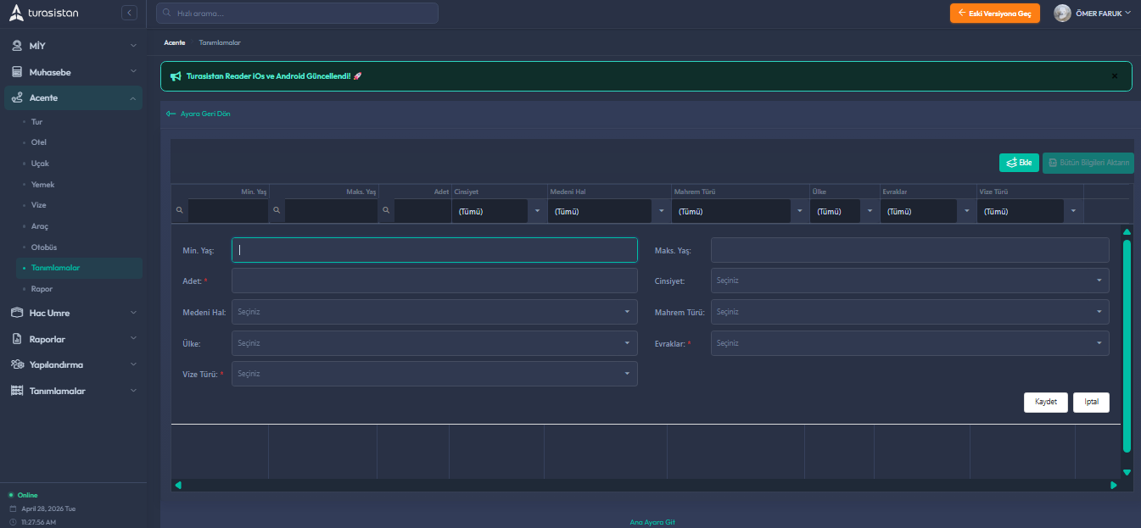Collapse the sidebar with the arrow icon
The width and height of the screenshot is (1141, 528).
[129, 13]
